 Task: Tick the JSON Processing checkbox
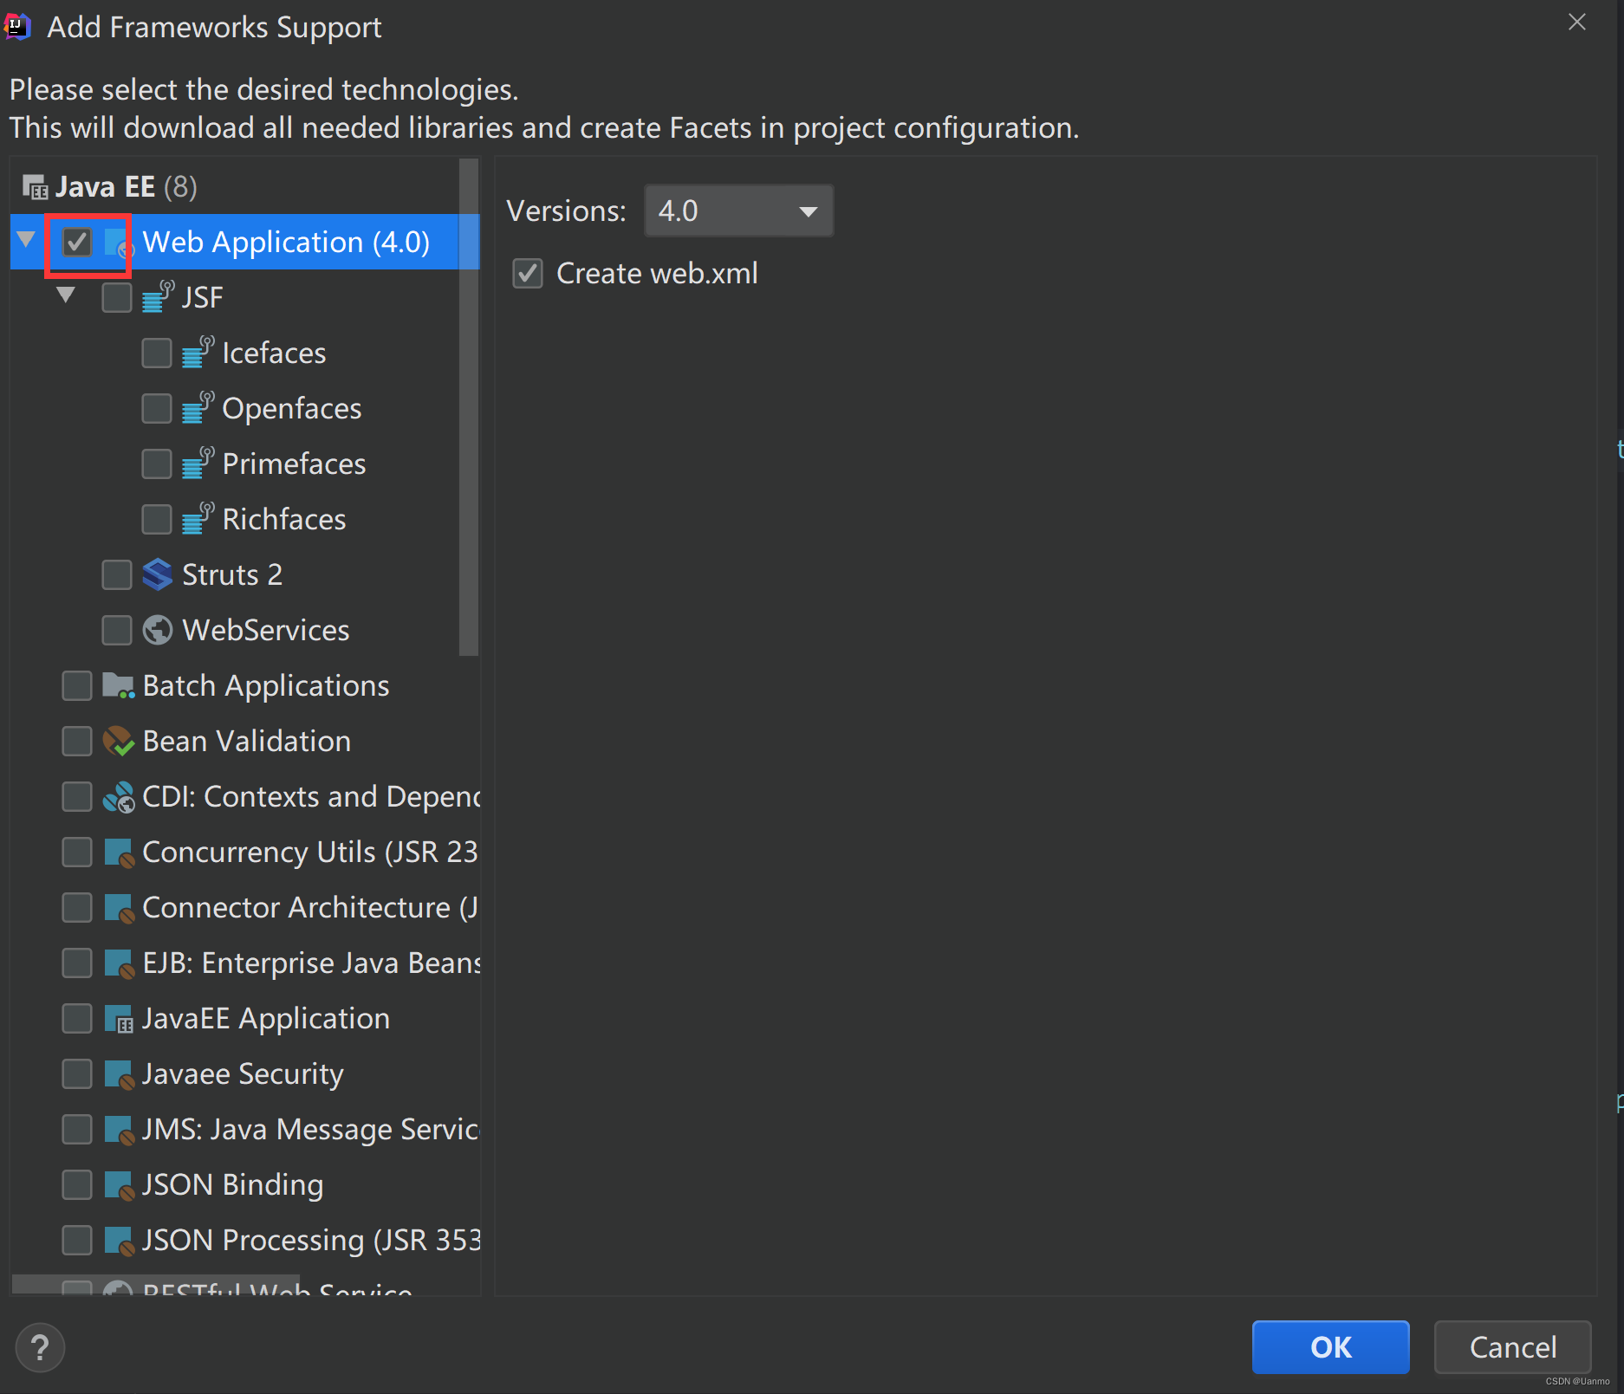pos(77,1240)
